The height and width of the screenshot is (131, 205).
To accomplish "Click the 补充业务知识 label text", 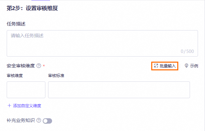I will click(21, 120).
